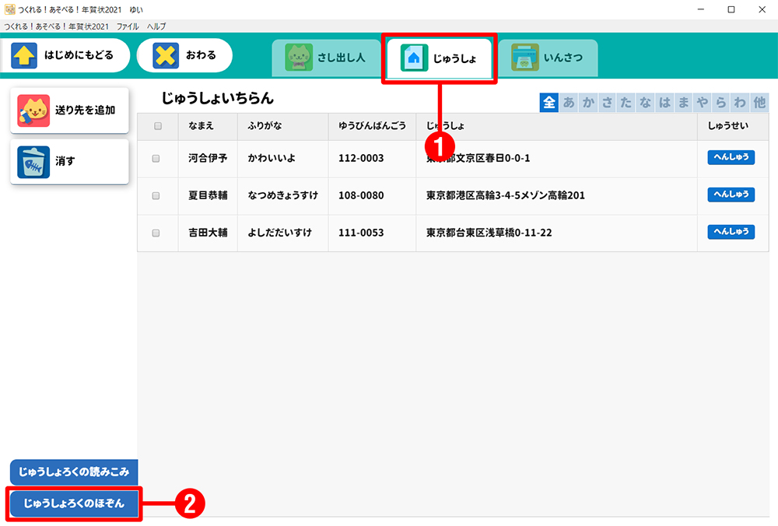Click the app icon in the title bar
Viewport: 778px width, 526px height.
pos(9,9)
